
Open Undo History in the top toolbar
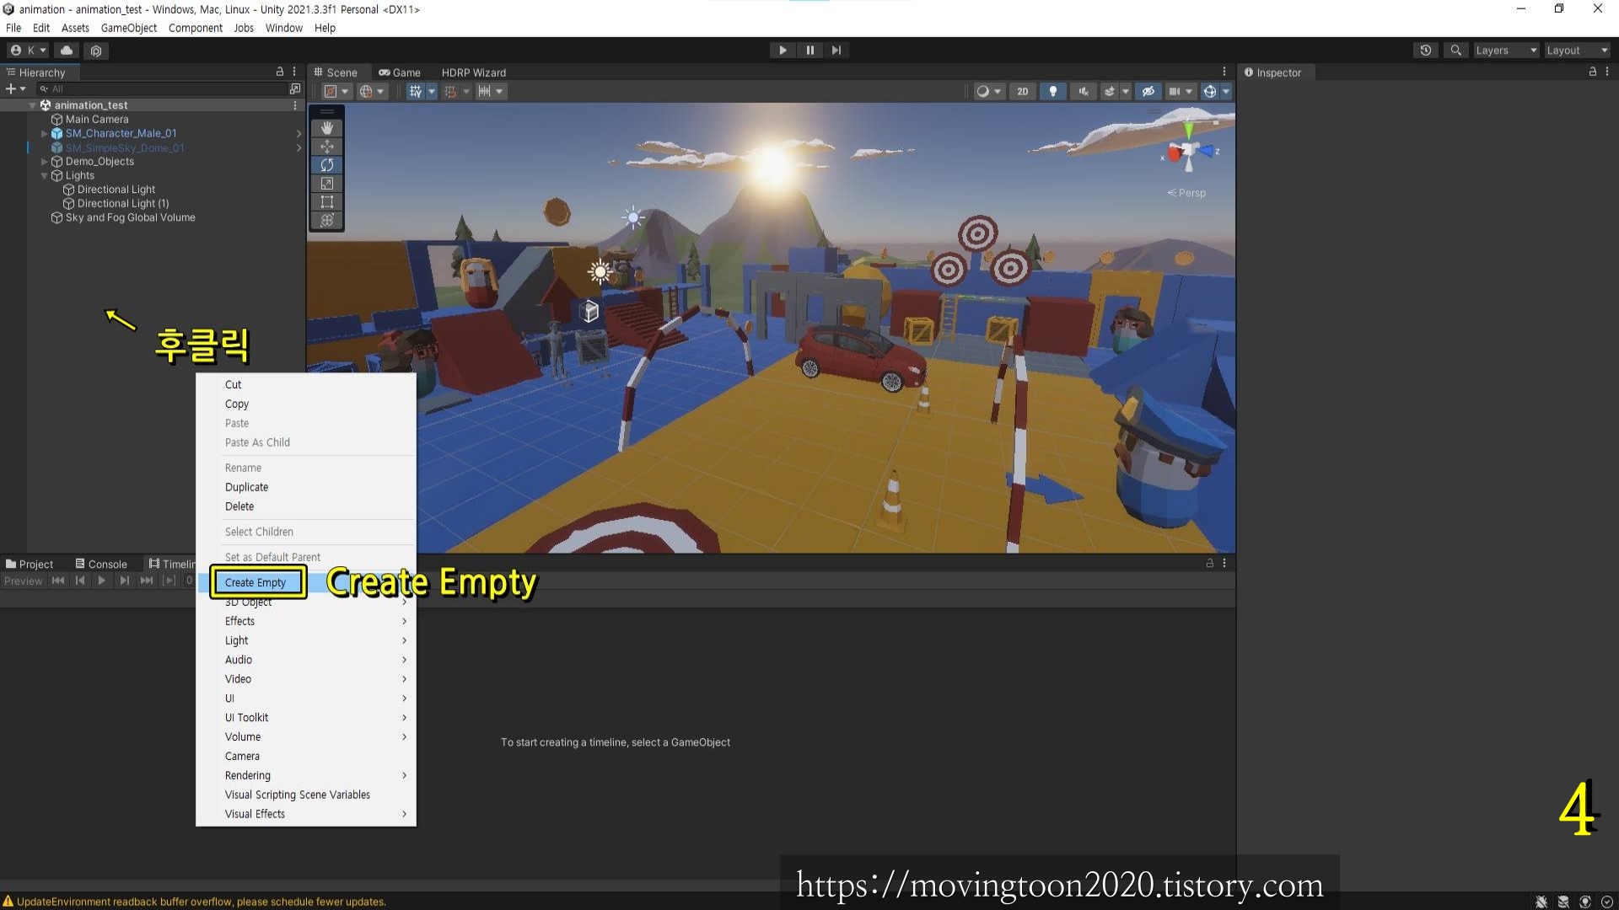pyautogui.click(x=1425, y=51)
